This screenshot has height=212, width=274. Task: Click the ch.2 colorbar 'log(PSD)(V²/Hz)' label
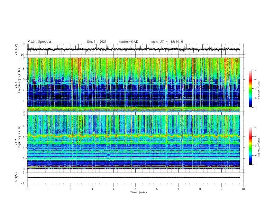[x=259, y=147]
